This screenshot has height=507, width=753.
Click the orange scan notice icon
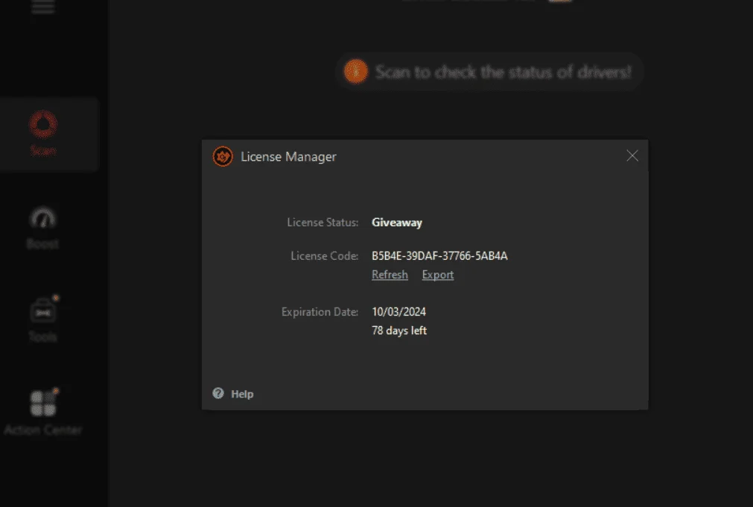(356, 71)
